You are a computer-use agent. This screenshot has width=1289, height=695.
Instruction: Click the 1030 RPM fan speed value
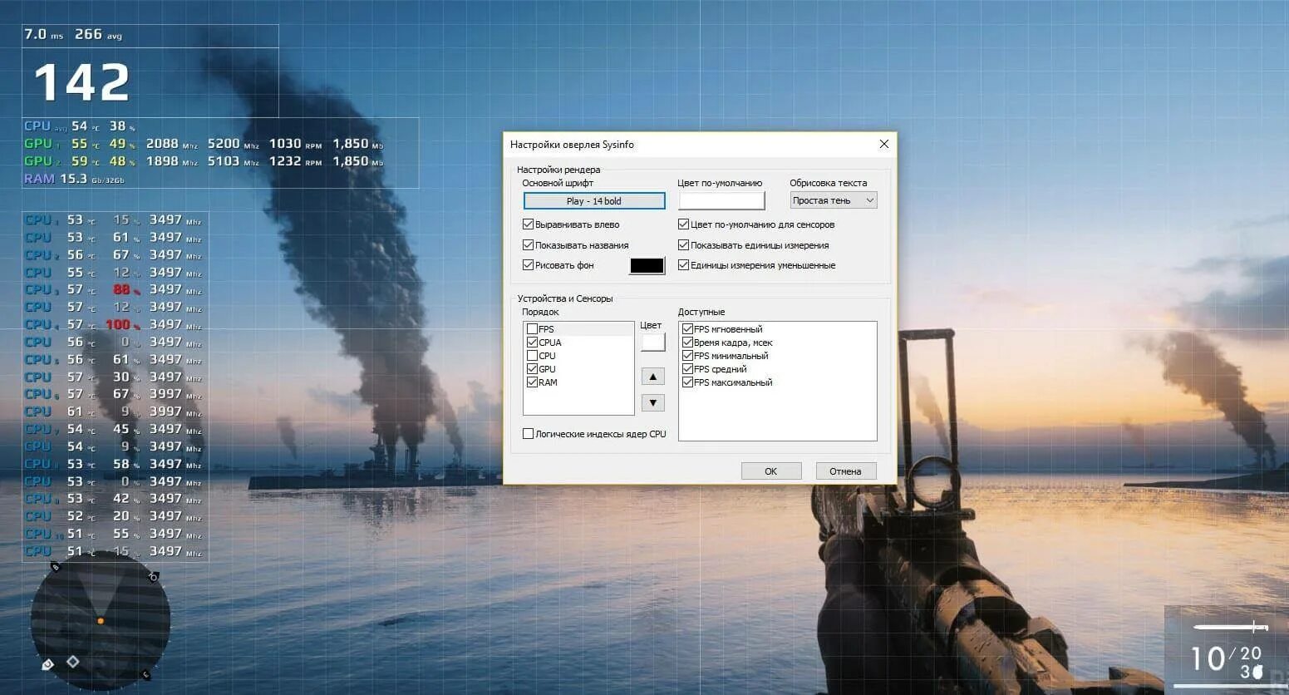295,144
